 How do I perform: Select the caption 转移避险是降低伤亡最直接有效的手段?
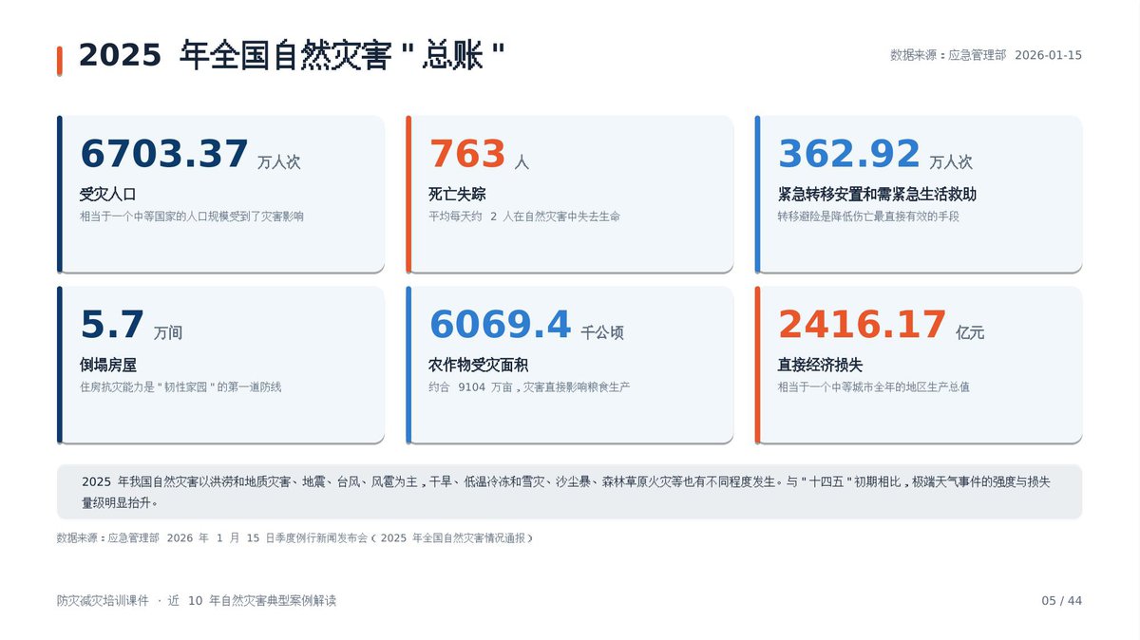click(868, 216)
